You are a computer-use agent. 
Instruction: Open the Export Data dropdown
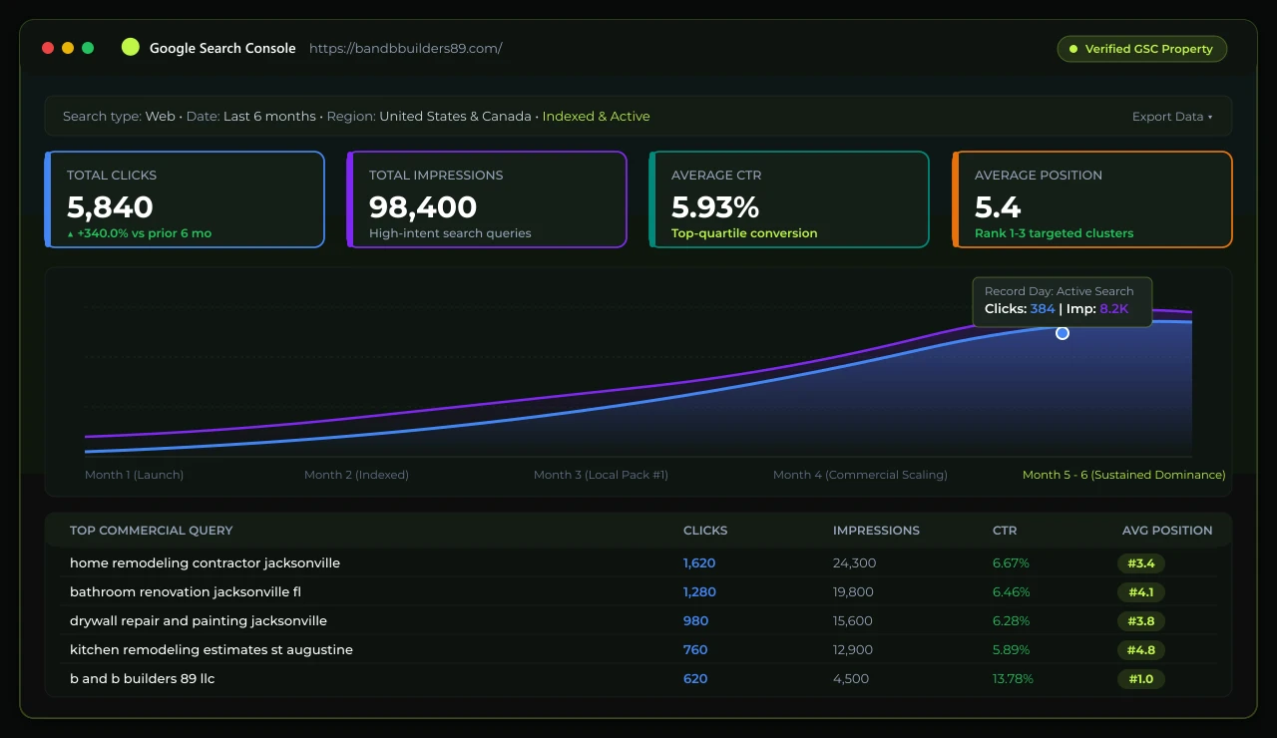tap(1172, 117)
